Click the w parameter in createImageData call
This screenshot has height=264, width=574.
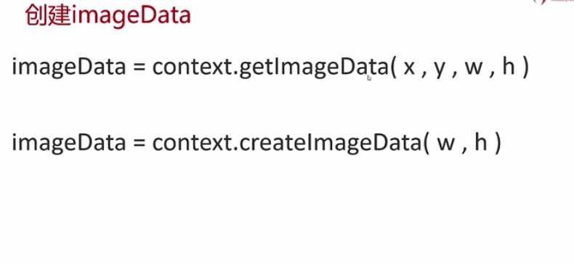446,144
